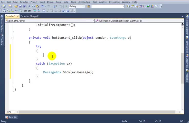Click the editor split handle above the scrollbar
Image resolution: width=189 pixels, height=123 pixels.
click(x=183, y=24)
